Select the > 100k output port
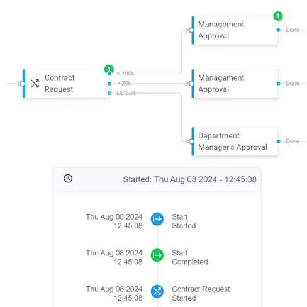 point(109,74)
